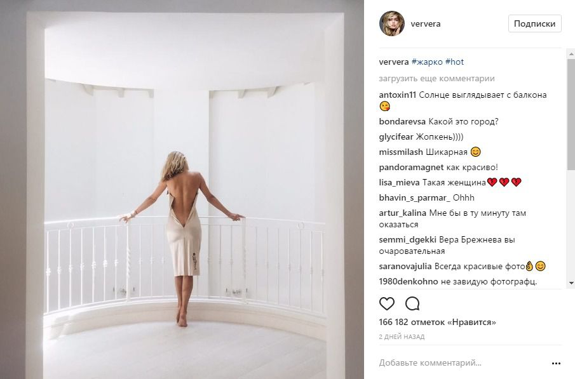Open the post timestamp 2 дней назад

point(402,336)
